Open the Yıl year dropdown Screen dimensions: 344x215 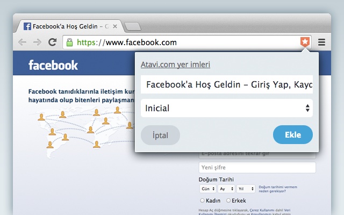[246, 189]
